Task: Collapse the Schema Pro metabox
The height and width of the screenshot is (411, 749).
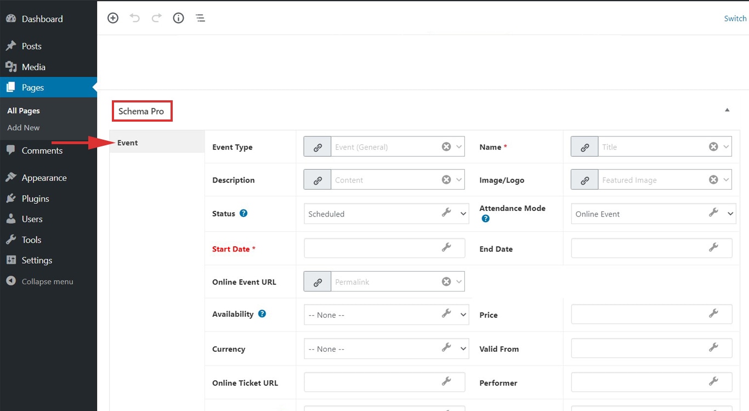Action: pos(727,110)
